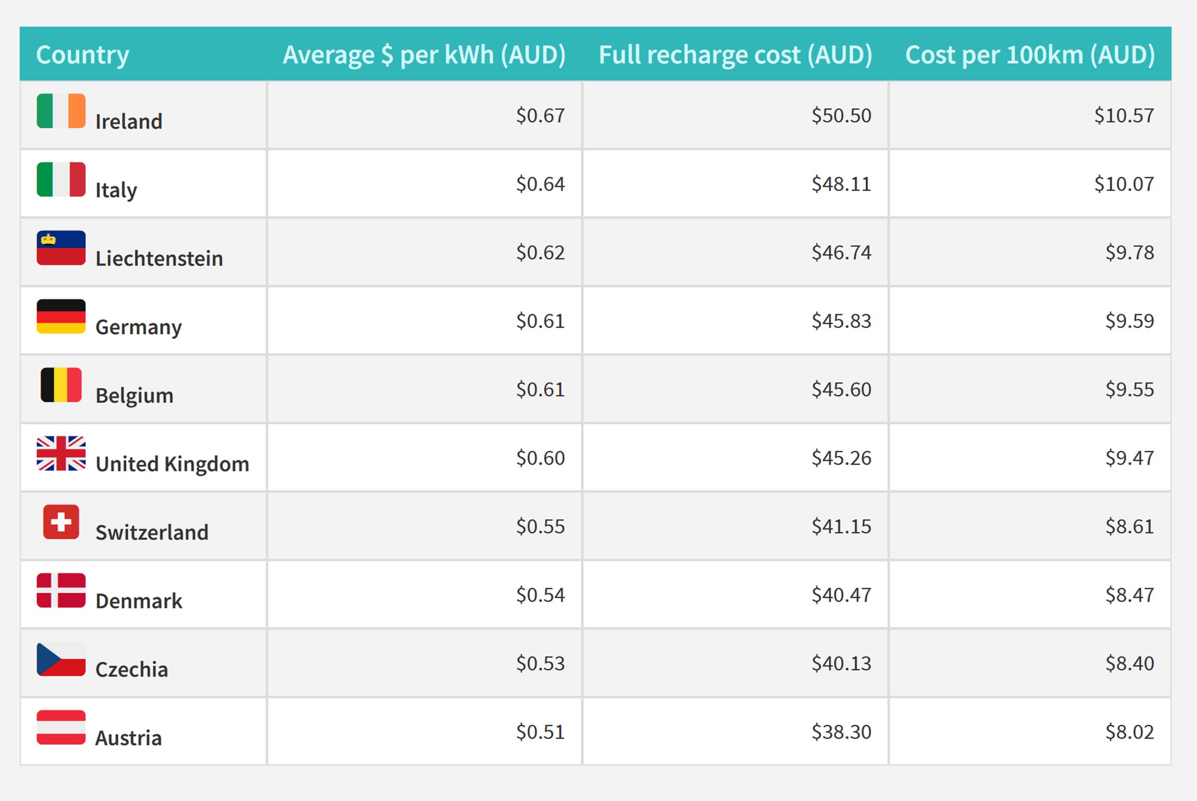This screenshot has height=801, width=1197.
Task: Click the Czechia flag icon
Action: click(x=61, y=658)
